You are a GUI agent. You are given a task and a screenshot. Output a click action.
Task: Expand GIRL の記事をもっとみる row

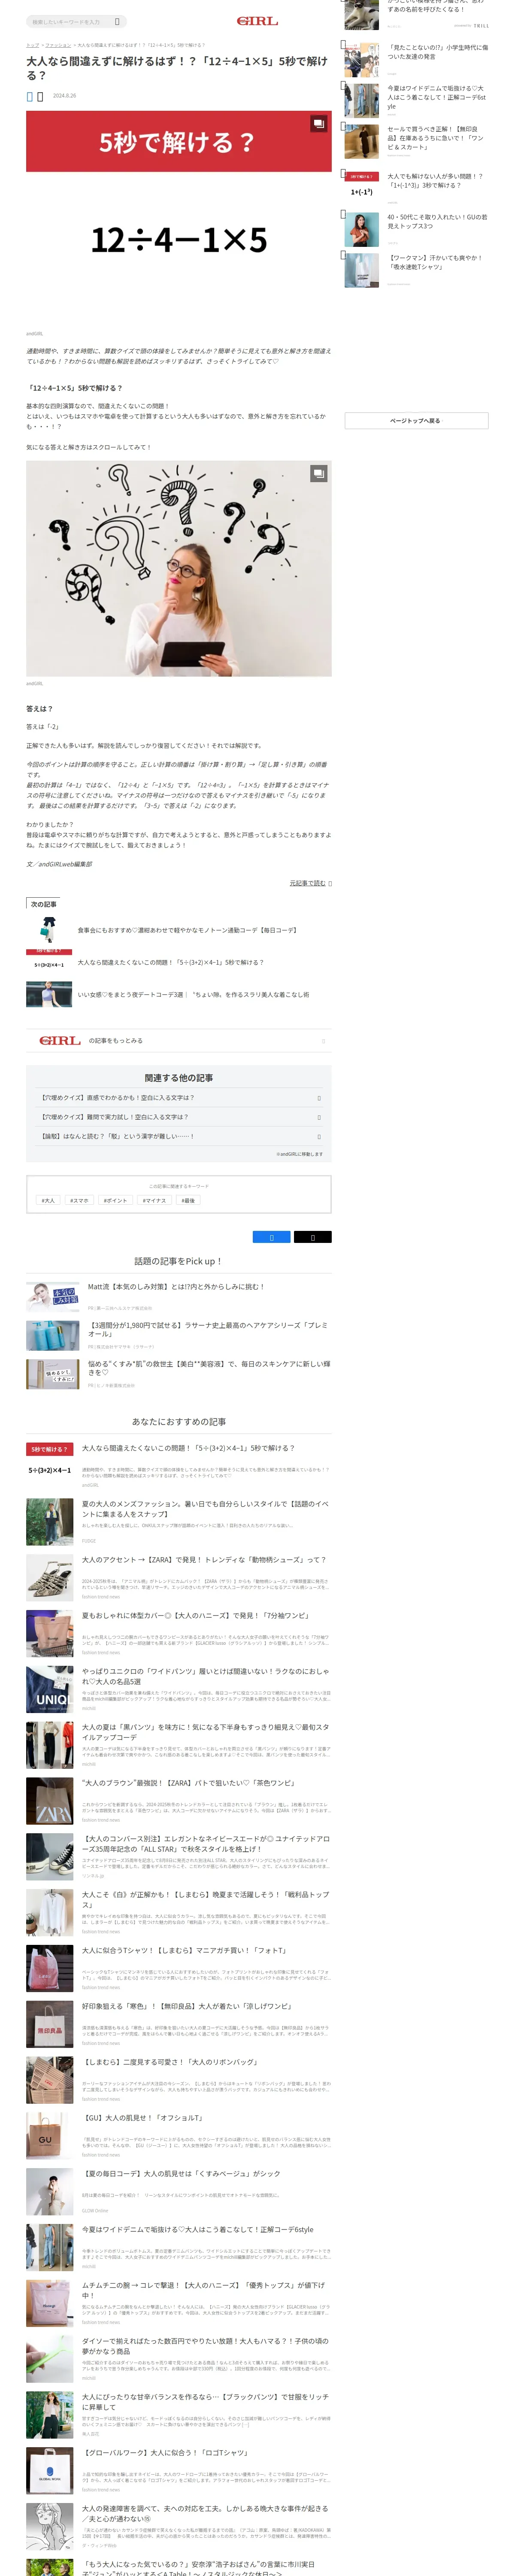[179, 1041]
